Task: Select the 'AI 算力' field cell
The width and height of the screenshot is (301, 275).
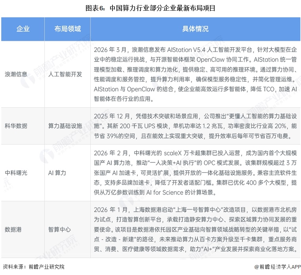Action: 68,173
